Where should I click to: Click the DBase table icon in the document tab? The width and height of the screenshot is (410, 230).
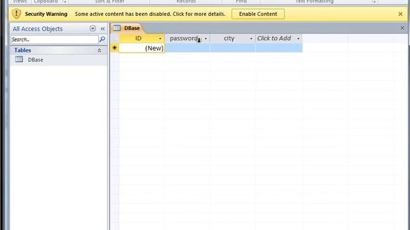(x=117, y=28)
